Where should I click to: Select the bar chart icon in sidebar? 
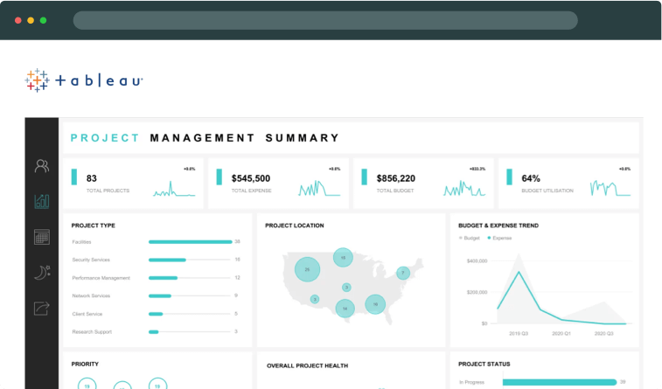42,201
